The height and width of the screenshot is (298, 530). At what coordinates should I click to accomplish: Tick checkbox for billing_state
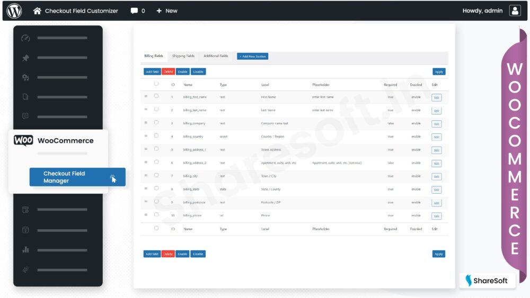pyautogui.click(x=156, y=188)
